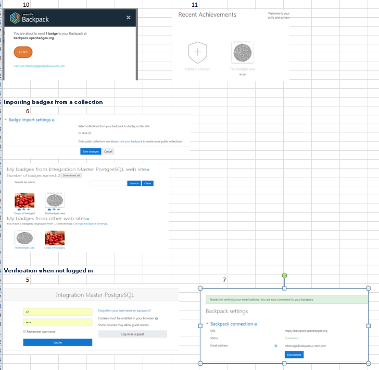Click the orange SEND button
This screenshot has height=370, width=379.
tap(23, 52)
